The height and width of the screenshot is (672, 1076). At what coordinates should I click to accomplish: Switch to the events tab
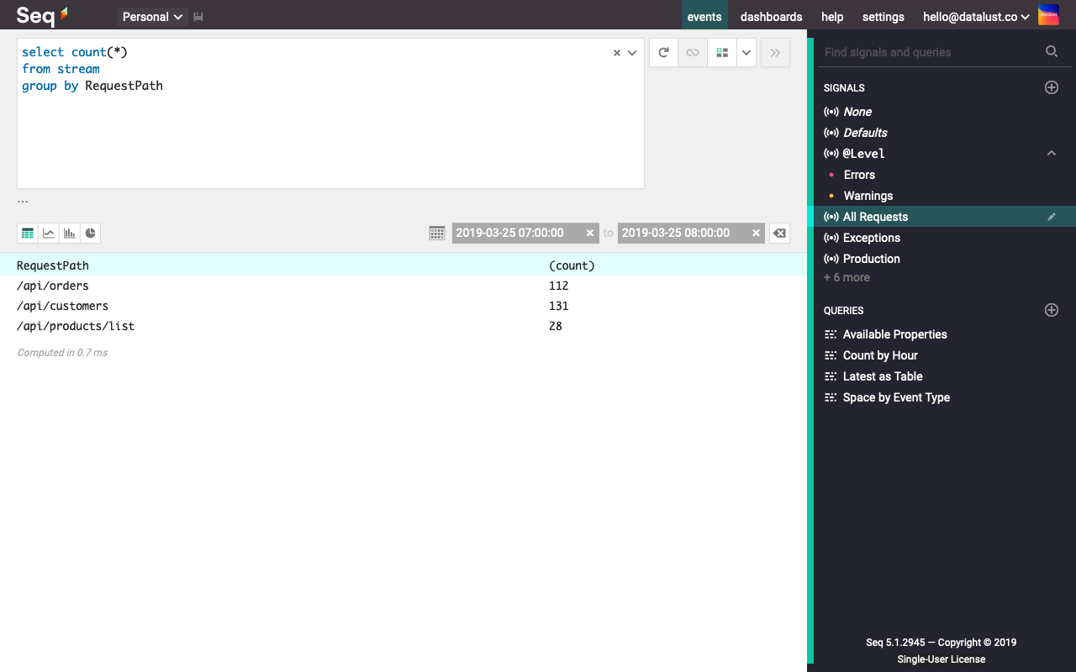click(704, 16)
